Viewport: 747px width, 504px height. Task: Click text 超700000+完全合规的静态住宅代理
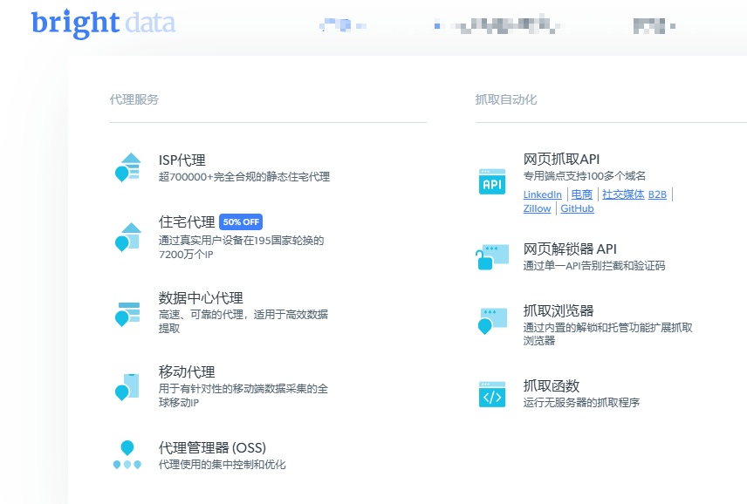[x=244, y=176]
